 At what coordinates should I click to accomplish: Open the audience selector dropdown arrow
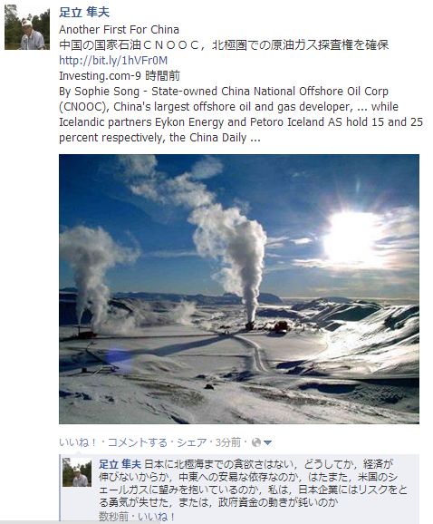click(267, 442)
